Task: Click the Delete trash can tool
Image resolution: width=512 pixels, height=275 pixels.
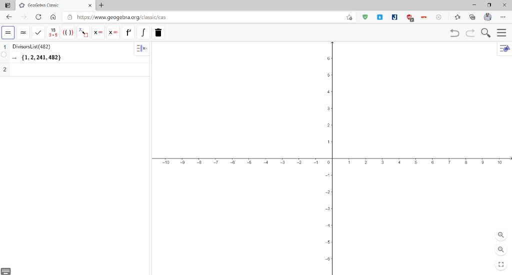Action: point(158,32)
